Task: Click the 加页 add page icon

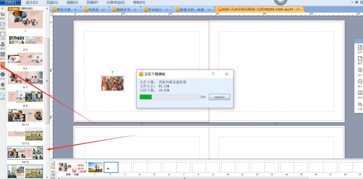Action: coord(360,48)
